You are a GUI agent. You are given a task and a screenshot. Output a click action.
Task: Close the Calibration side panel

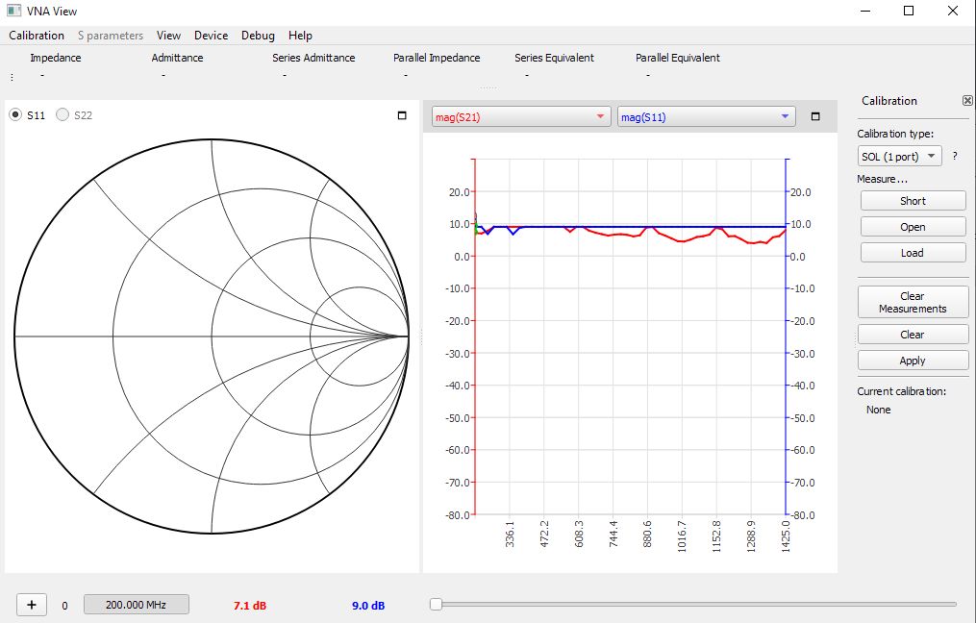click(967, 101)
